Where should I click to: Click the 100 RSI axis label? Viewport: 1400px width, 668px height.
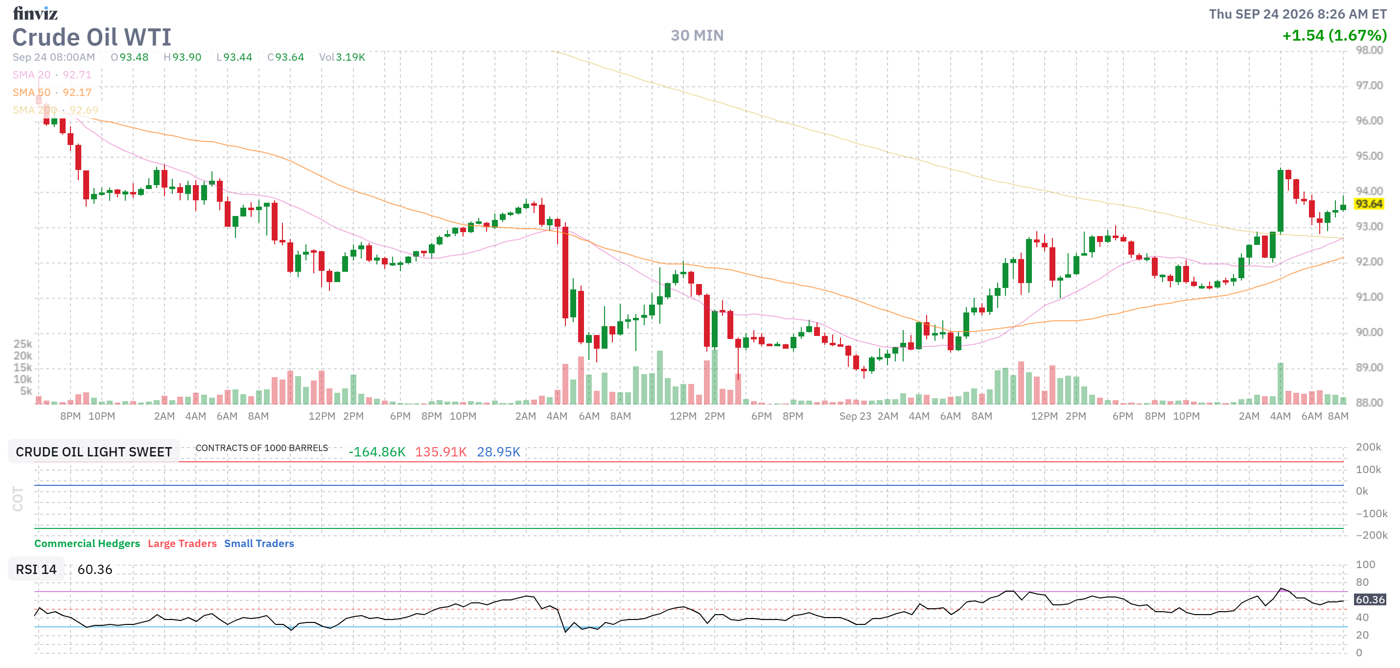click(x=1365, y=564)
